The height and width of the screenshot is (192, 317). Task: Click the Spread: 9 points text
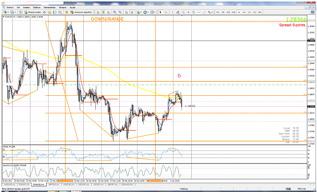292,25
